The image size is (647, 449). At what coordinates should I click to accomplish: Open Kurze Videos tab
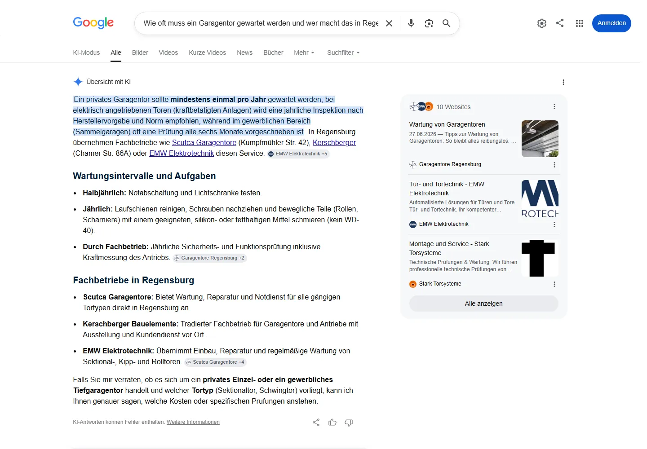[208, 53]
